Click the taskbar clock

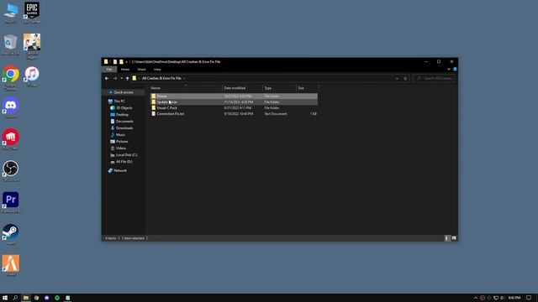click(x=514, y=298)
